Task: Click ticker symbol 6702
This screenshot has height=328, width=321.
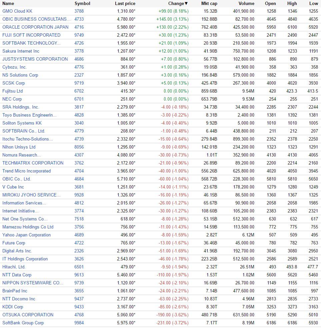Action: click(x=79, y=91)
